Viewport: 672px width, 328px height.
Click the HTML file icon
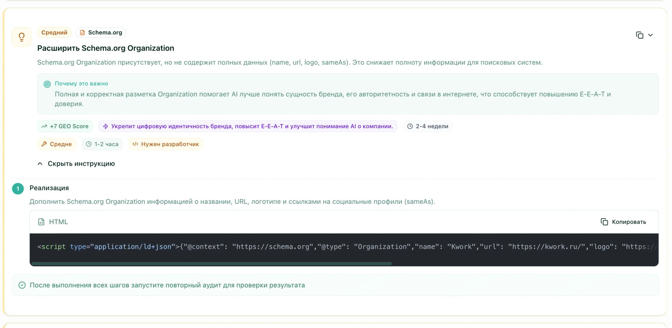[x=41, y=222]
